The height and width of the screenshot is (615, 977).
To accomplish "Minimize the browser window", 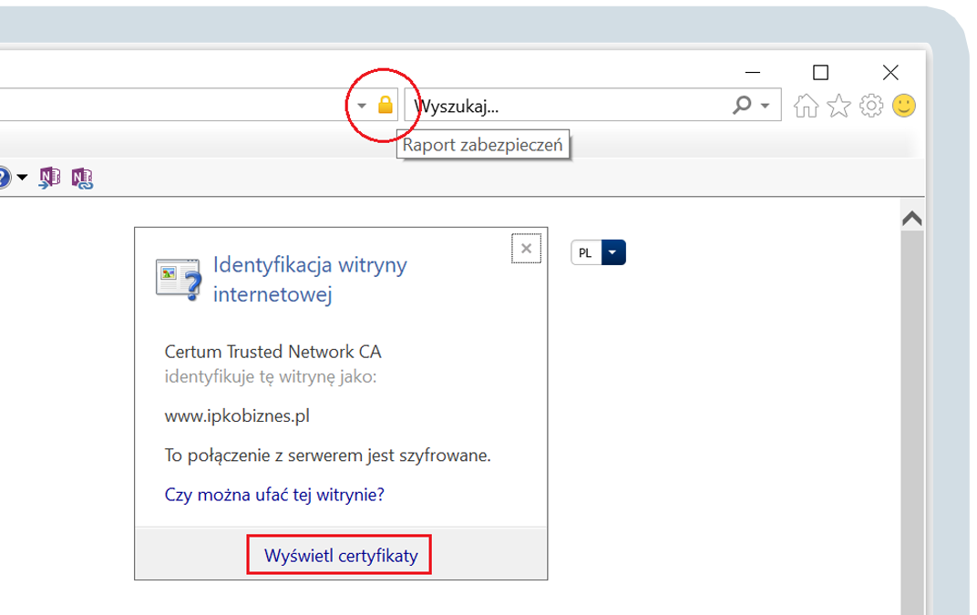I will 753,72.
